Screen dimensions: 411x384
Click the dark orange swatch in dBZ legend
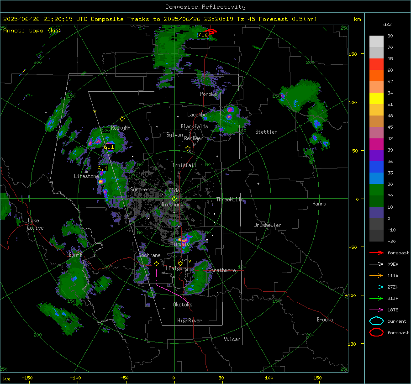pos(376,76)
